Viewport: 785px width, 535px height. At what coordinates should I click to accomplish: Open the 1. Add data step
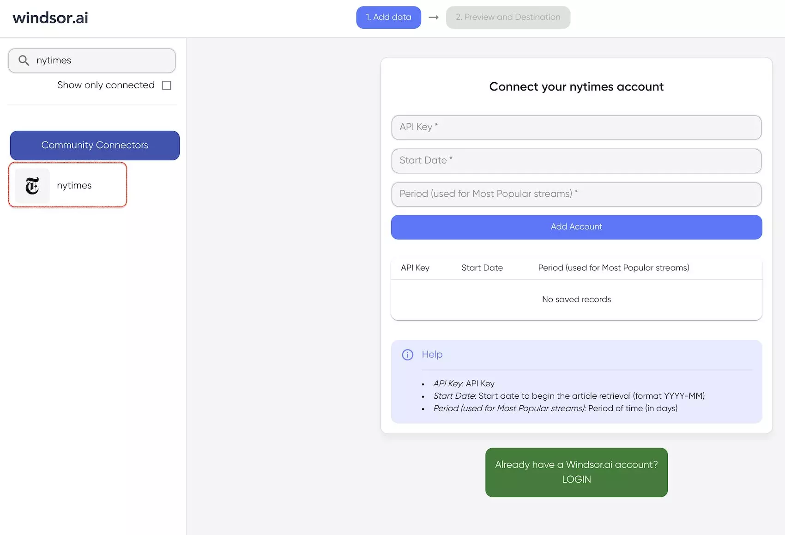388,17
